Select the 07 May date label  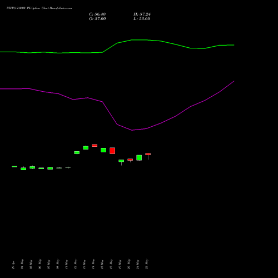[x=49, y=265]
